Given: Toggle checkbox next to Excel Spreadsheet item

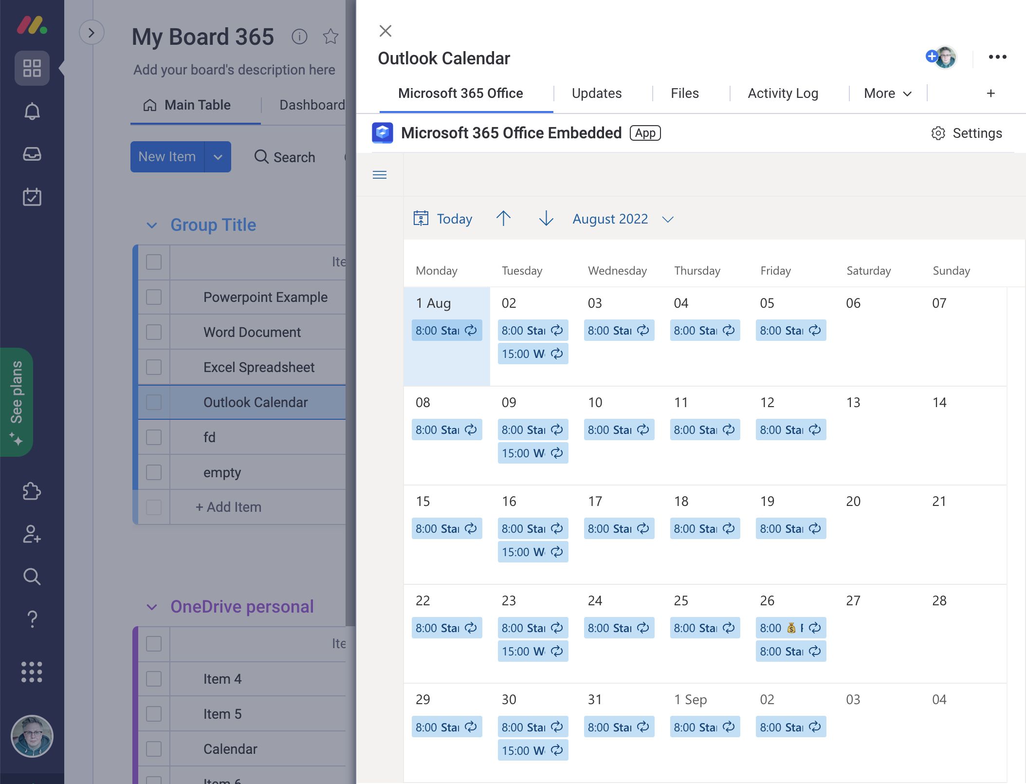Looking at the screenshot, I should (153, 367).
